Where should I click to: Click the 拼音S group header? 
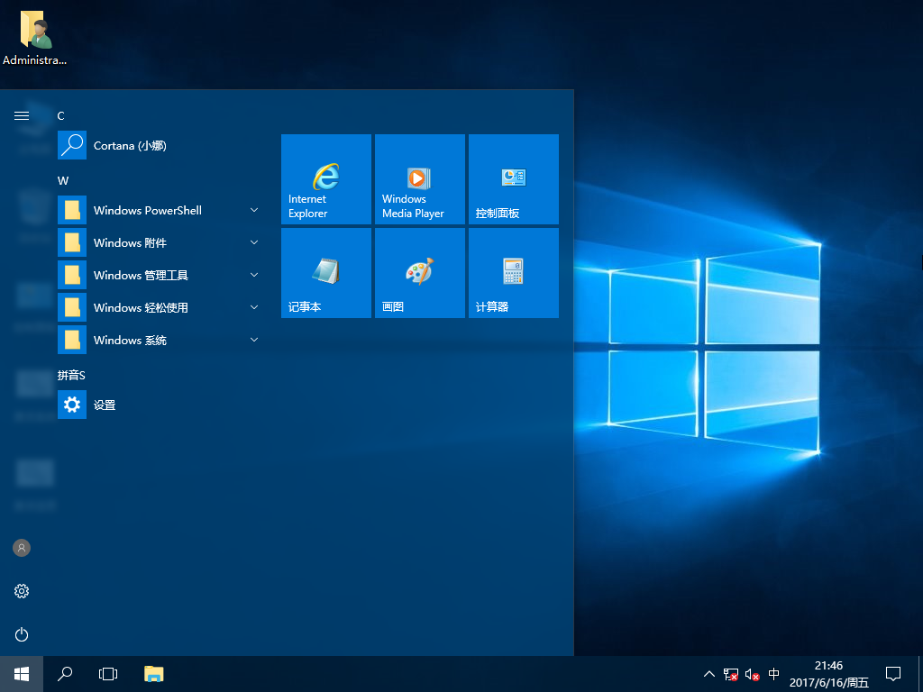click(x=71, y=376)
